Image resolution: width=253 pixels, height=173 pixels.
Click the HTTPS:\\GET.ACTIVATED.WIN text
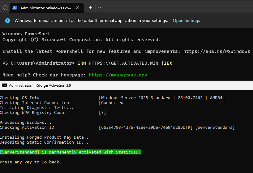point(123,63)
